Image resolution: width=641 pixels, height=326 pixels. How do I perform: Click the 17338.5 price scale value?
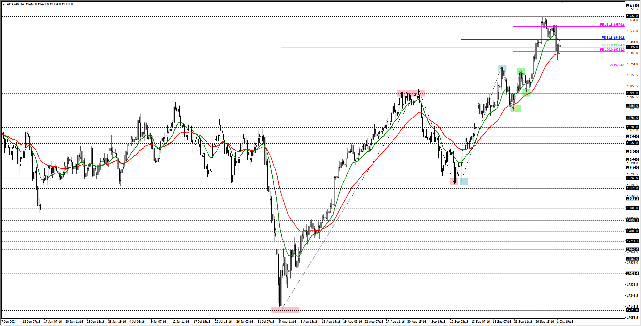(632, 285)
